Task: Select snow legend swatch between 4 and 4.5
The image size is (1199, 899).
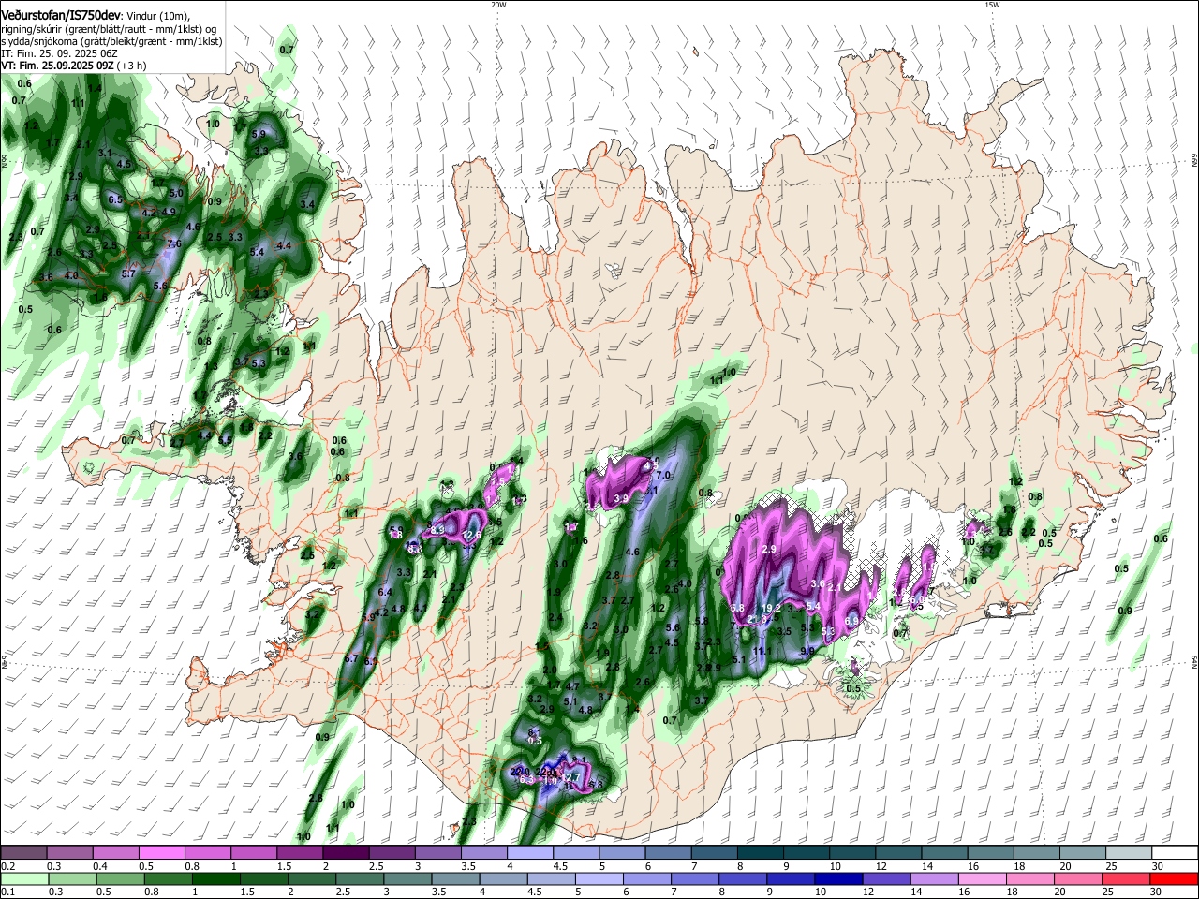Action: 529,853
